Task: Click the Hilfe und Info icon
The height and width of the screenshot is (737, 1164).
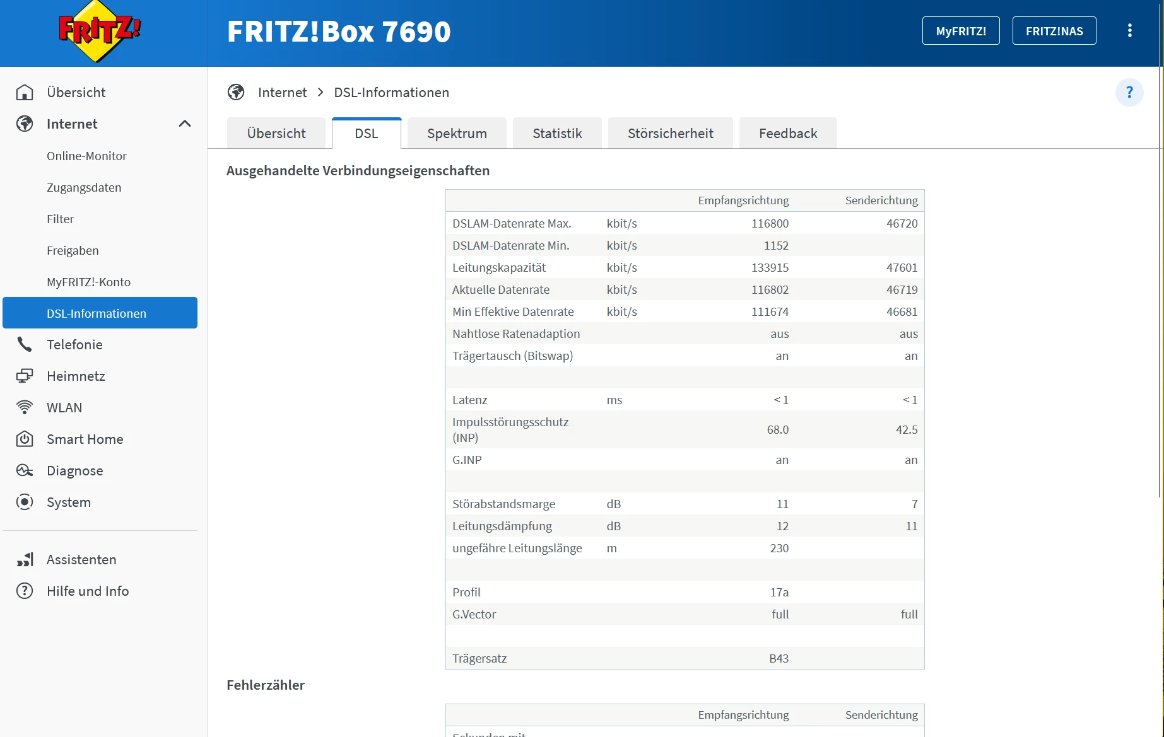Action: click(25, 591)
